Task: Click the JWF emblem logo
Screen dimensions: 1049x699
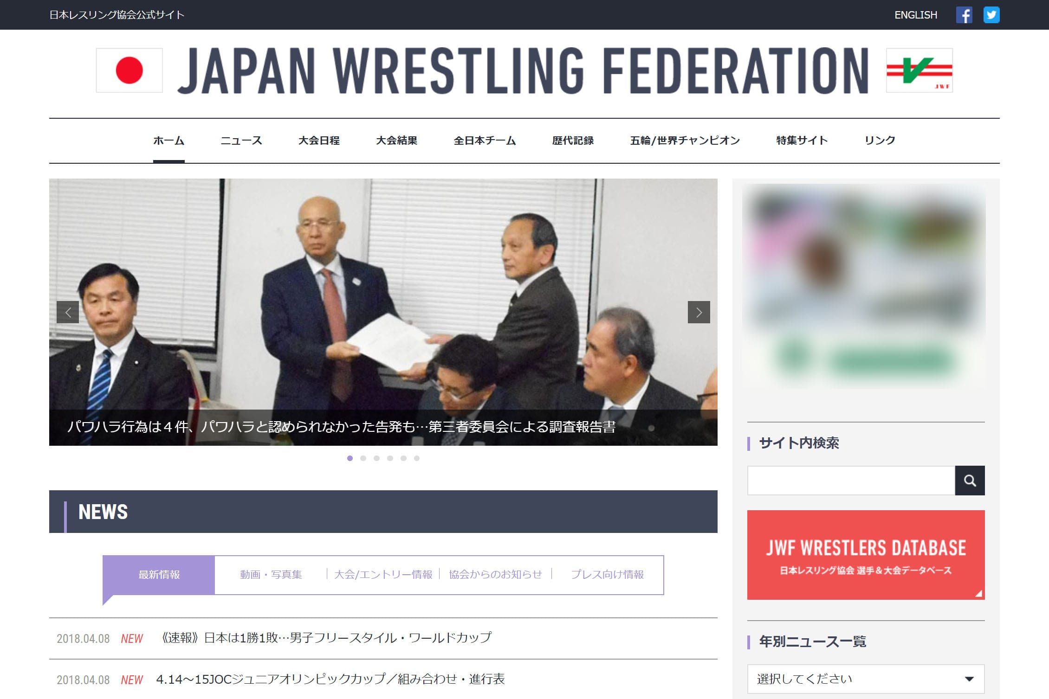Action: (x=919, y=71)
